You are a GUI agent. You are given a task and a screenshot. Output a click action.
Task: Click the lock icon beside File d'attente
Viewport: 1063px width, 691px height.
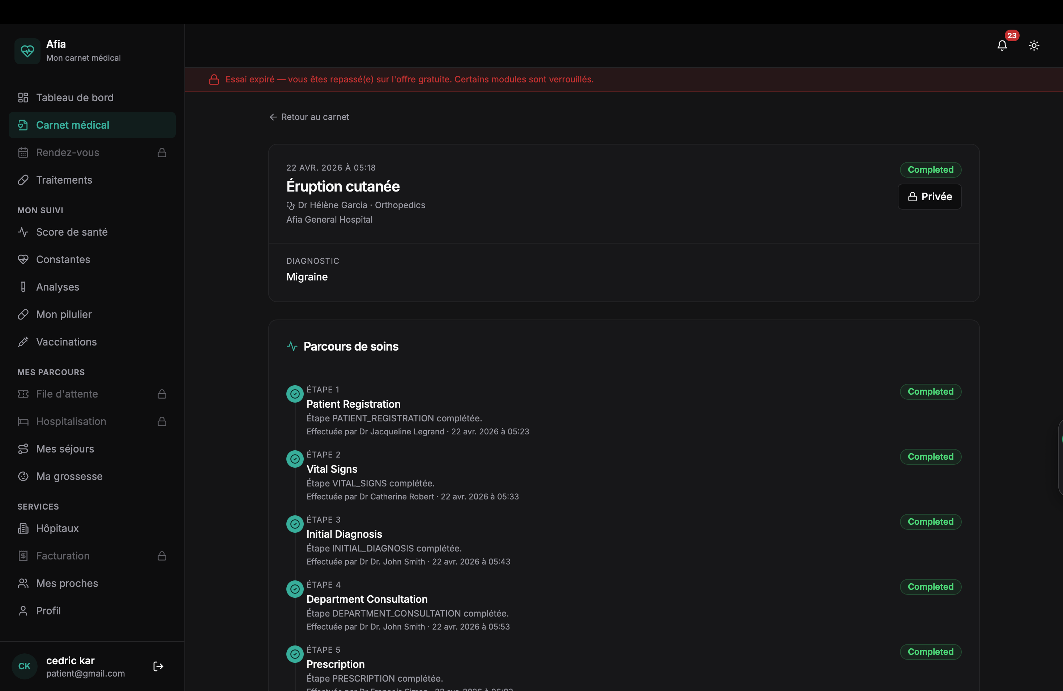pyautogui.click(x=162, y=394)
